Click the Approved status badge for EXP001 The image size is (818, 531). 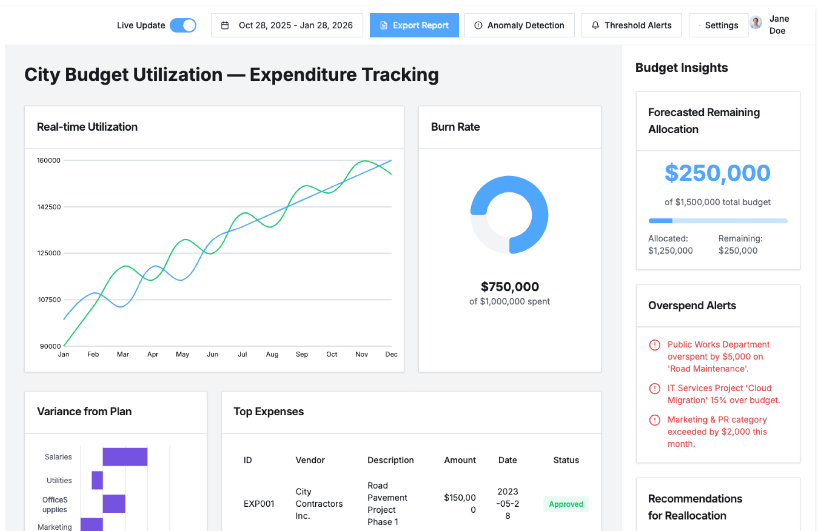[565, 504]
